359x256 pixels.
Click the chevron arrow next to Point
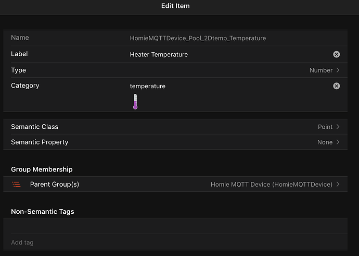pos(338,127)
